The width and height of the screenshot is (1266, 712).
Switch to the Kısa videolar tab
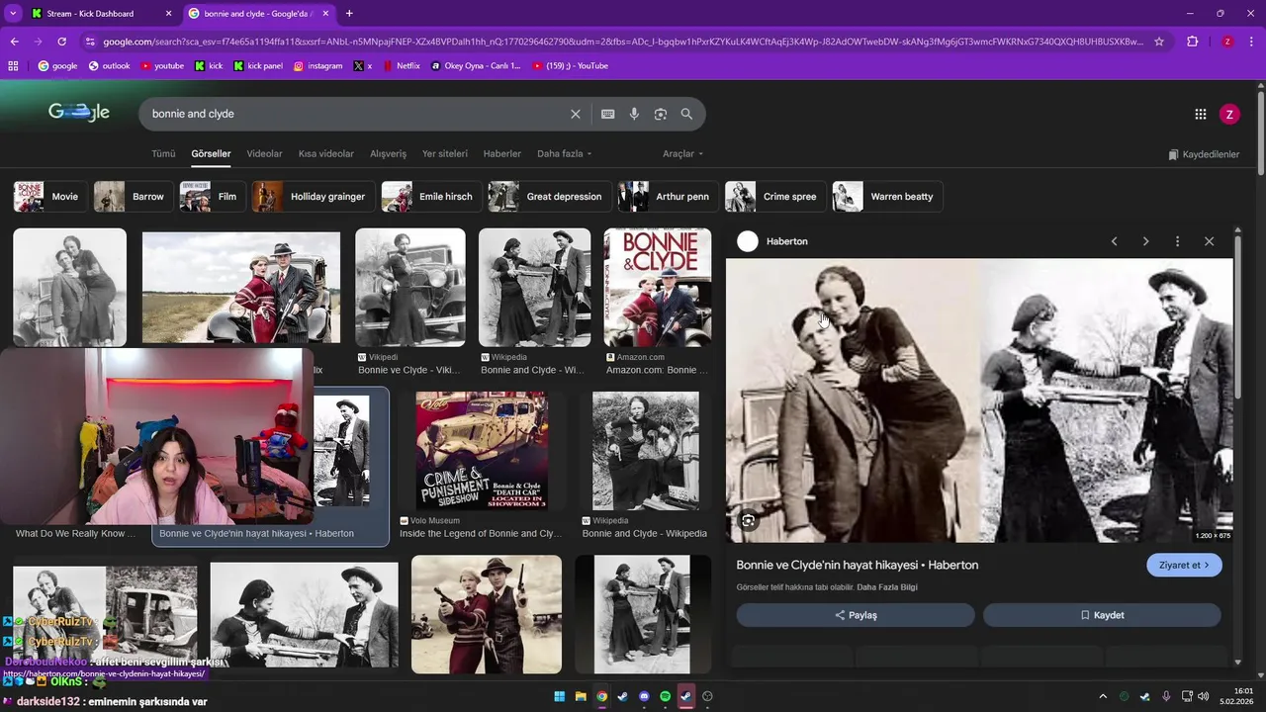(326, 154)
